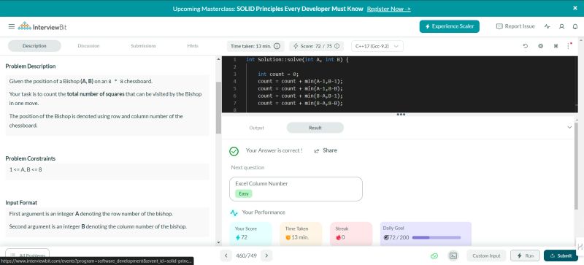Click the panel resize dots handle

[401, 115]
